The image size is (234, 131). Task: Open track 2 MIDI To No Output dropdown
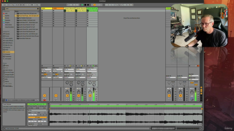58,78
